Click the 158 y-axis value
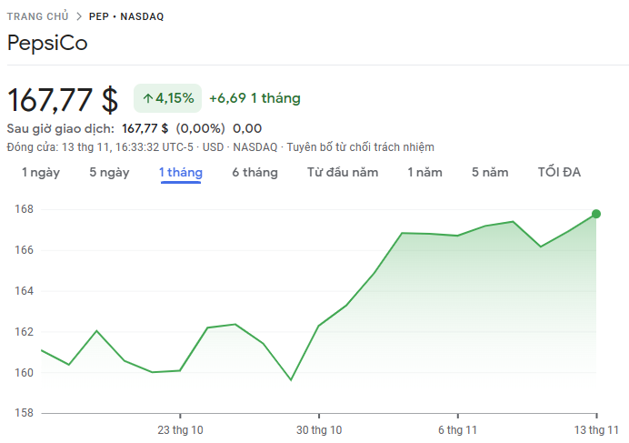The image size is (629, 443). tap(24, 413)
